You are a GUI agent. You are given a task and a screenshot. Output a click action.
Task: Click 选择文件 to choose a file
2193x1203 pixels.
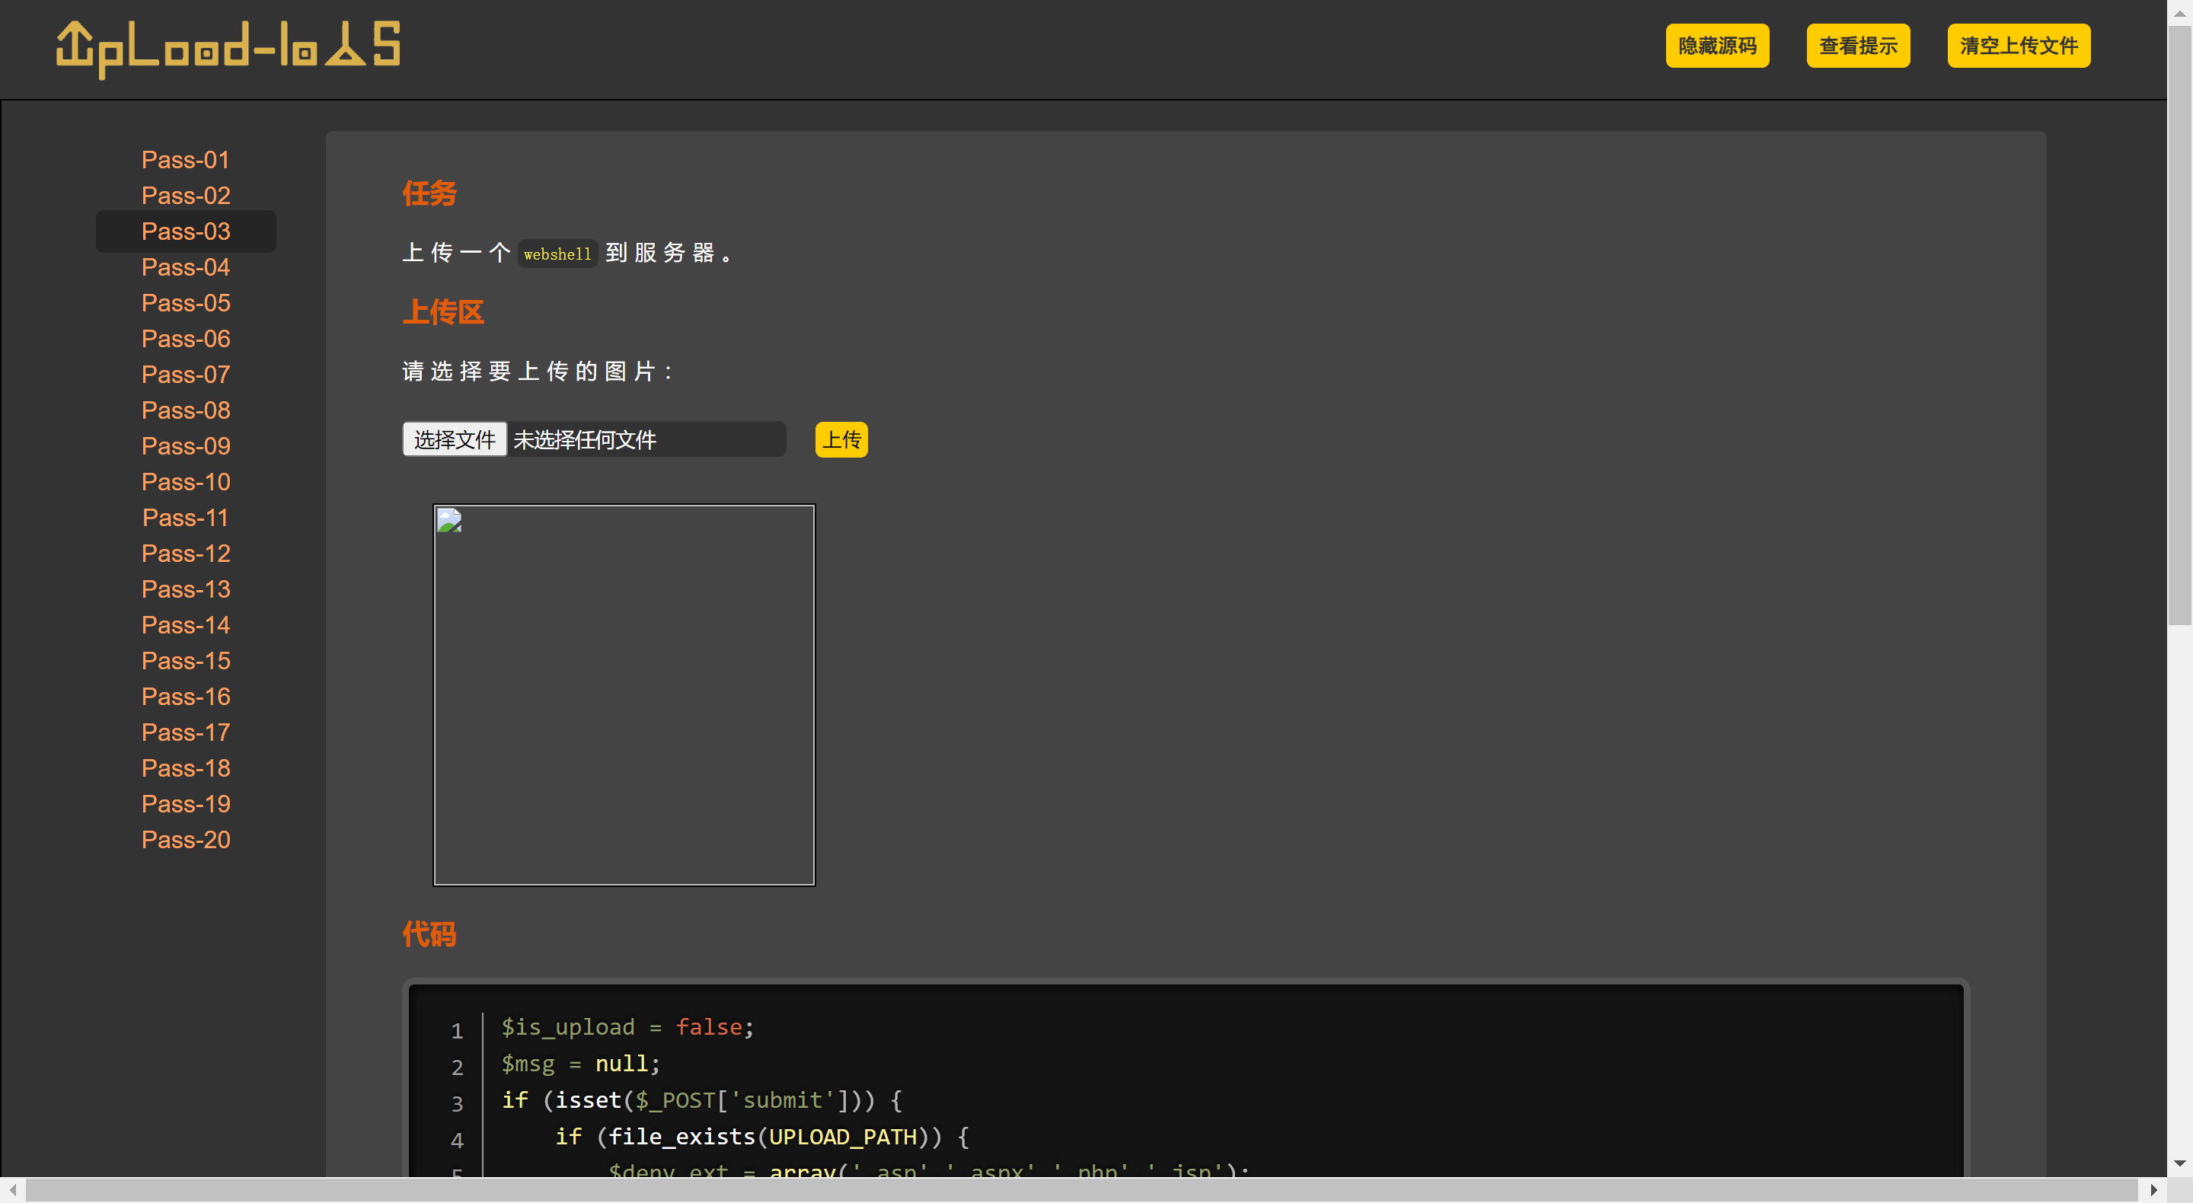(x=454, y=439)
